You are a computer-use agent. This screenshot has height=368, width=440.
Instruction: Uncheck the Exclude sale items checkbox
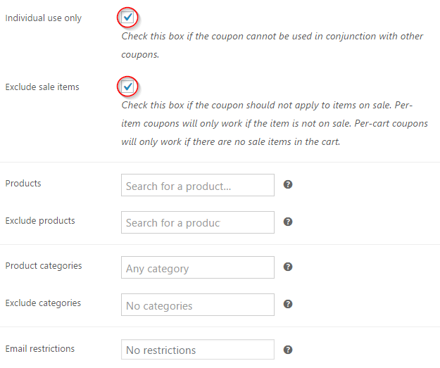(127, 87)
